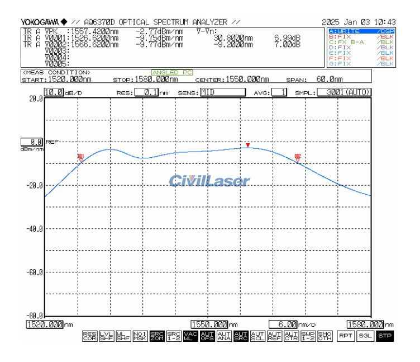420x362 pixels.
Task: Click the AUT ANA status indicator
Action: coord(224,336)
